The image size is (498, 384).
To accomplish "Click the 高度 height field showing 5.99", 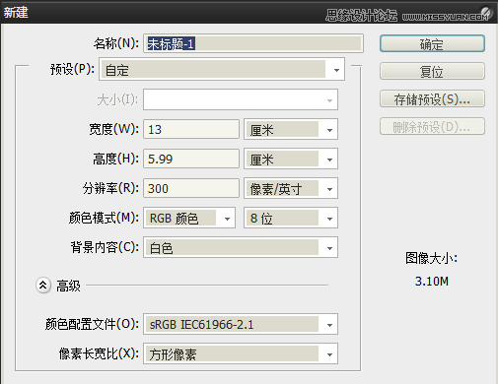I will click(191, 159).
